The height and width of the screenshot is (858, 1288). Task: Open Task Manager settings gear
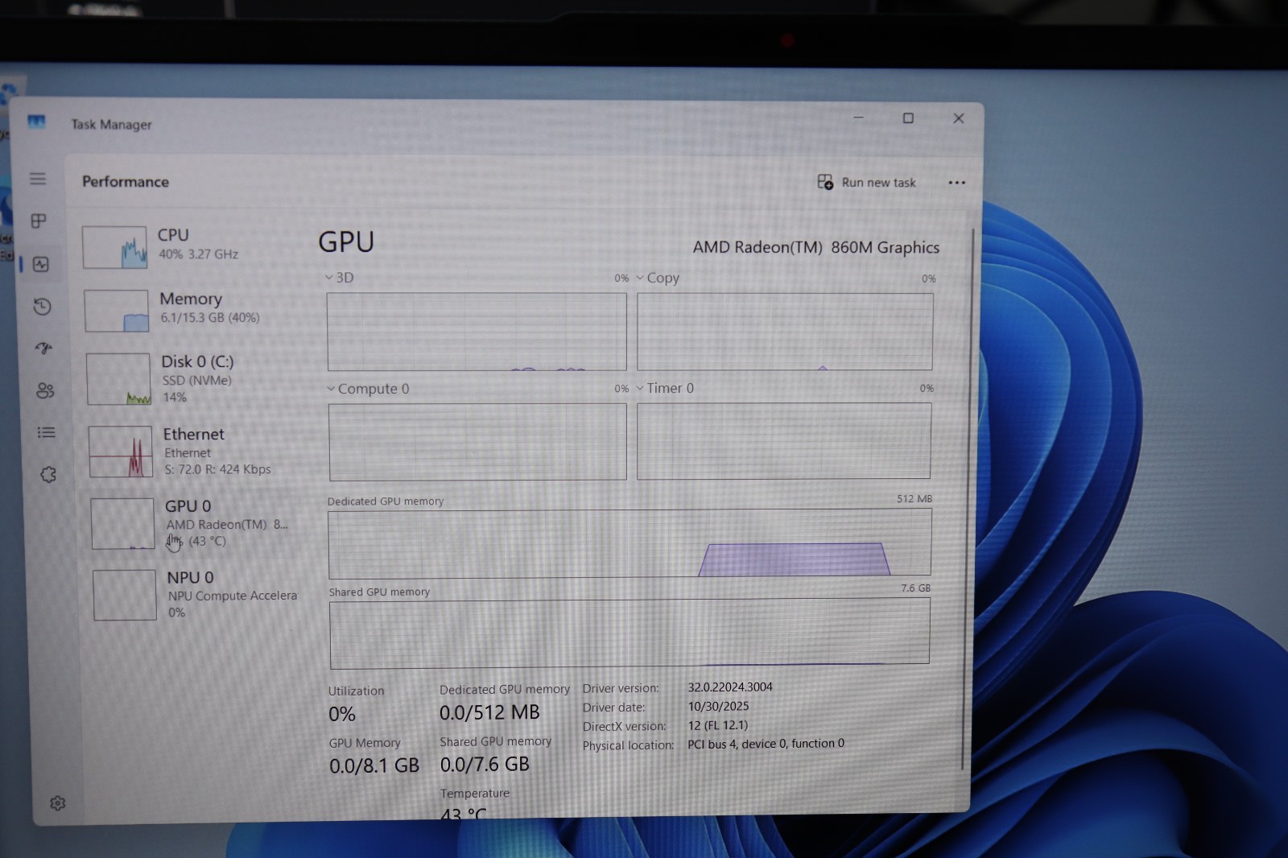click(x=57, y=803)
